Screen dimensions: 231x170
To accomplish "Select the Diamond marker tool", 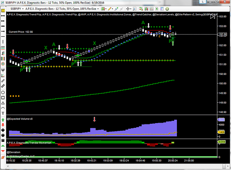I will 3,130.
